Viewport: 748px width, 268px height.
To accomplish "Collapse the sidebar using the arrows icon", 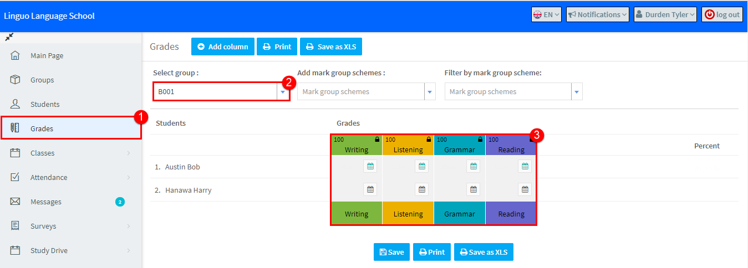I will point(9,37).
